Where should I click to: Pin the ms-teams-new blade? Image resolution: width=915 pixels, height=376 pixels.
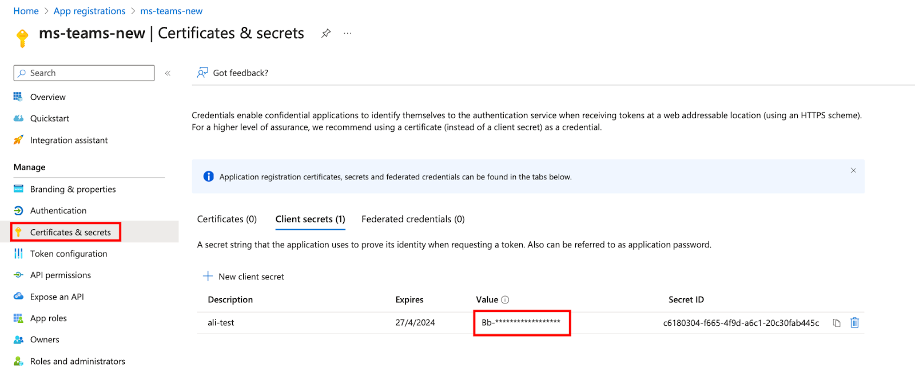(x=326, y=33)
